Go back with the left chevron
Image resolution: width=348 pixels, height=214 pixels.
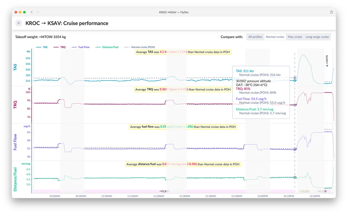click(32, 12)
